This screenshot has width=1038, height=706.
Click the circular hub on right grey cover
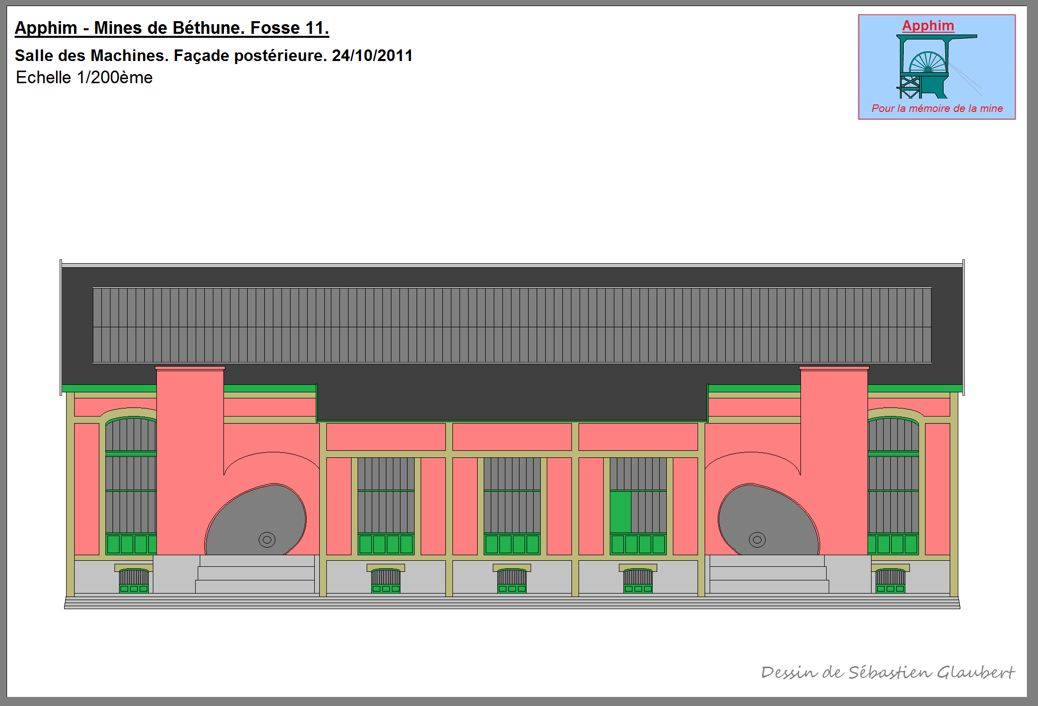757,540
